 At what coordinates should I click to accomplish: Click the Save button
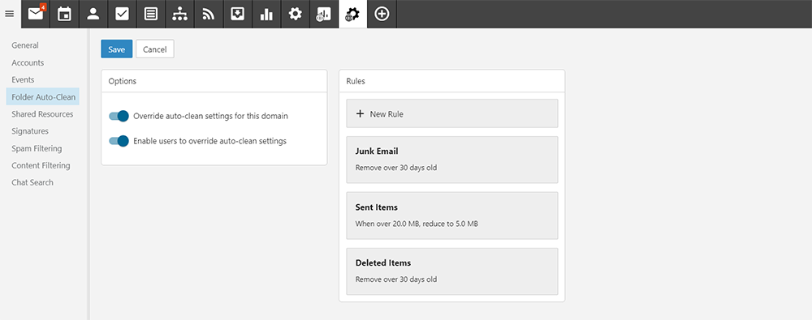(116, 49)
